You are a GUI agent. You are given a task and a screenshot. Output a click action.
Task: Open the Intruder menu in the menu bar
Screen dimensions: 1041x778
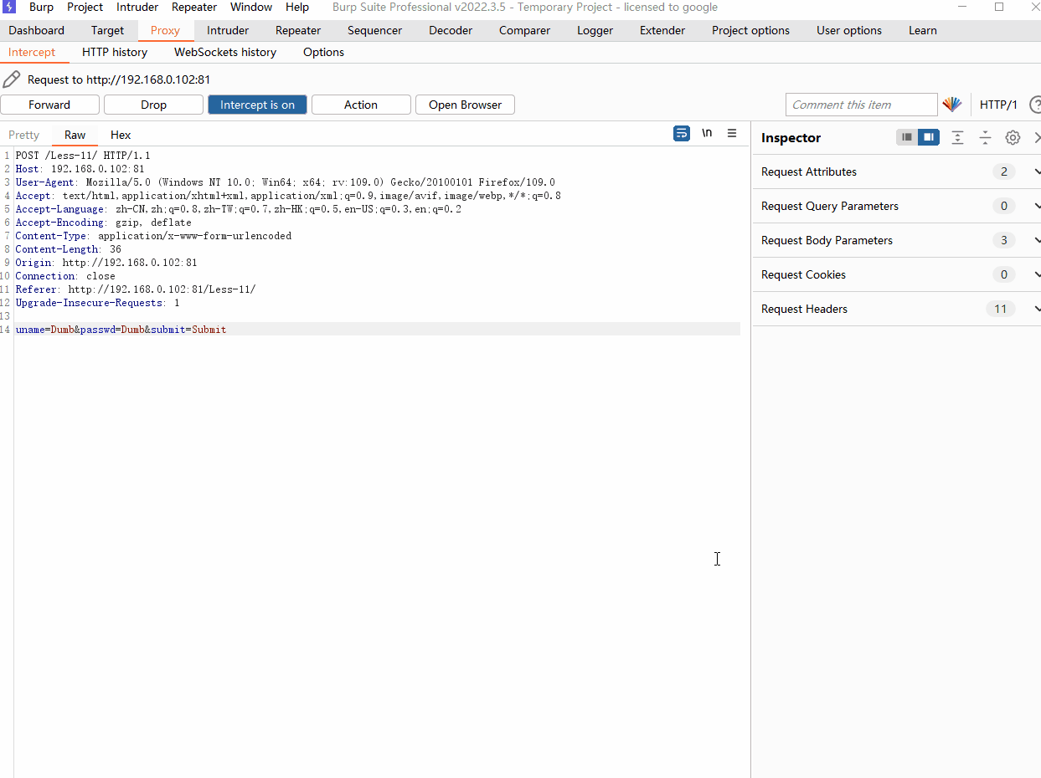137,7
